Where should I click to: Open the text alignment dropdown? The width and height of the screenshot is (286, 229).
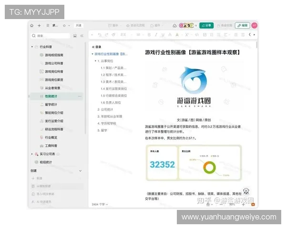226,35
